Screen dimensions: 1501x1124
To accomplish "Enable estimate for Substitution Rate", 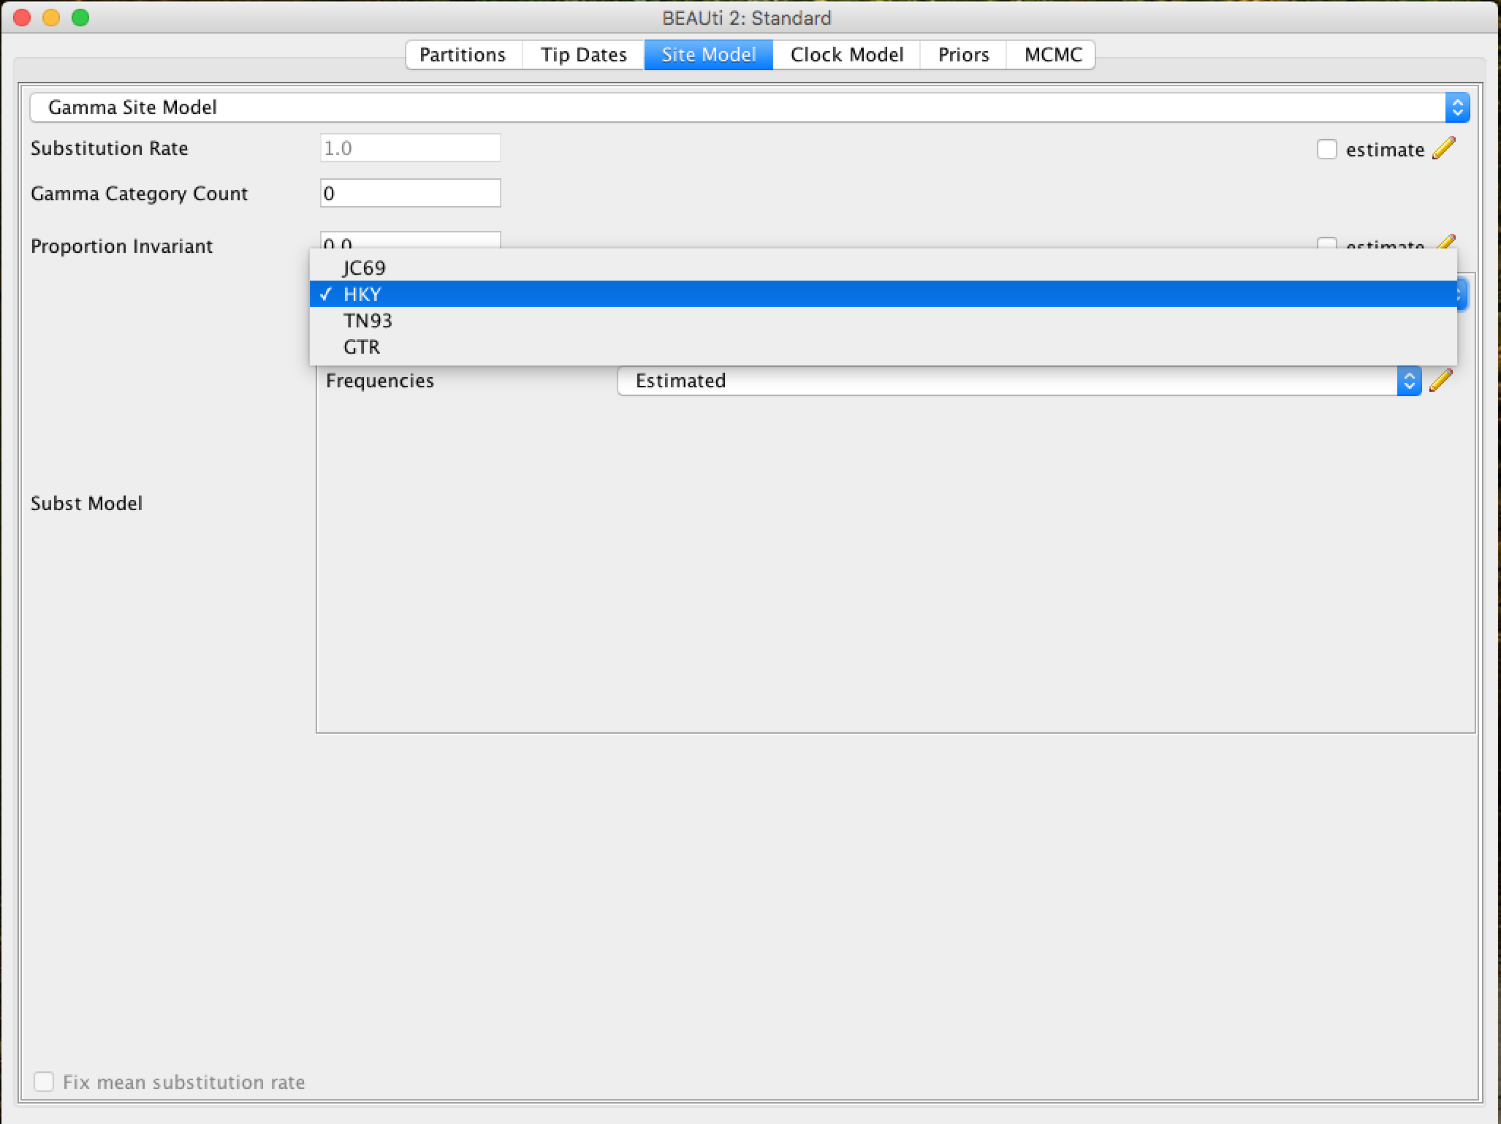I will [x=1327, y=149].
